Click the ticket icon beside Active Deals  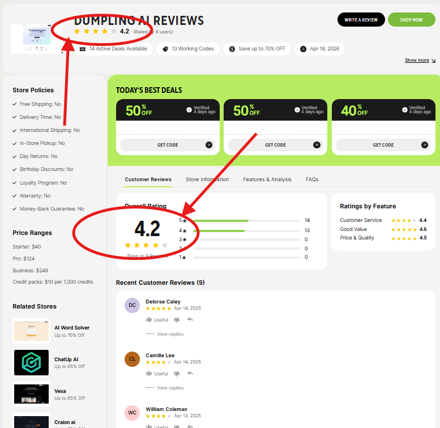[83, 49]
